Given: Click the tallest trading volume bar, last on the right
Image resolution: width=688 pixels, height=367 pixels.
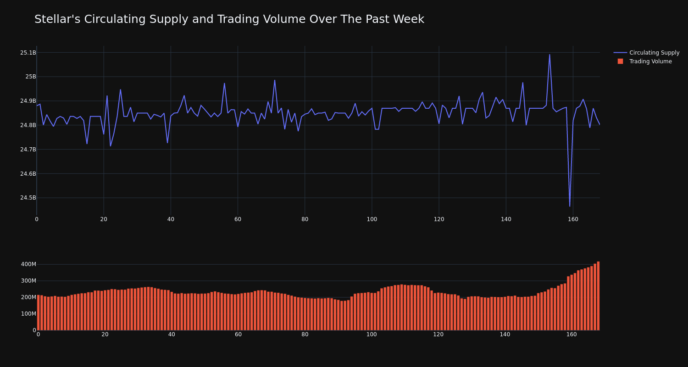Looking at the screenshot, I should (598, 296).
